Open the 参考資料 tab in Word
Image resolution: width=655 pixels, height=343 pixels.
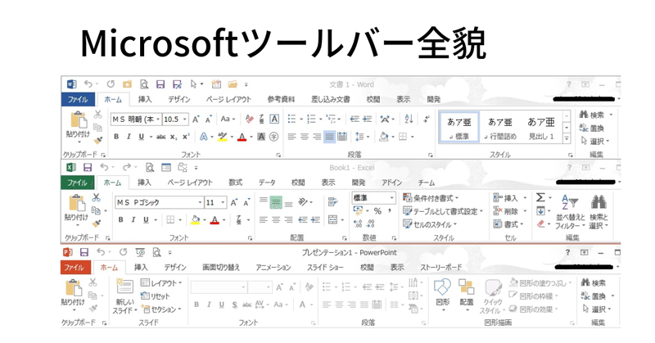pyautogui.click(x=281, y=99)
